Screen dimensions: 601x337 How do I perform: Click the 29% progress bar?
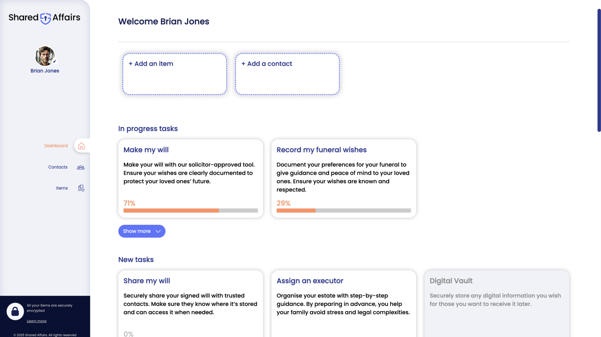(344, 211)
